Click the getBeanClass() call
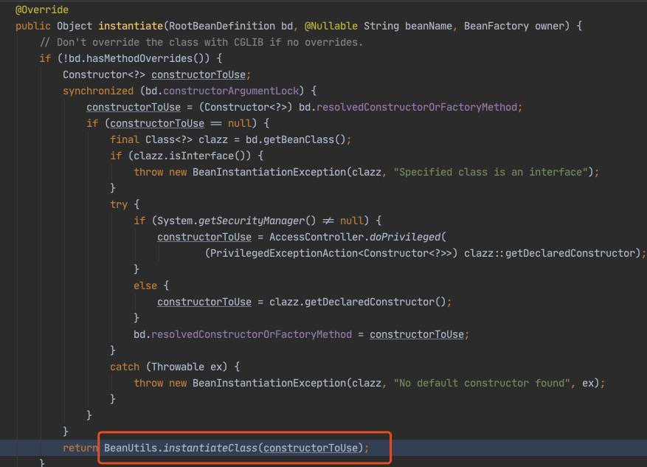Screen dimensions: 647x467 [x=305, y=139]
